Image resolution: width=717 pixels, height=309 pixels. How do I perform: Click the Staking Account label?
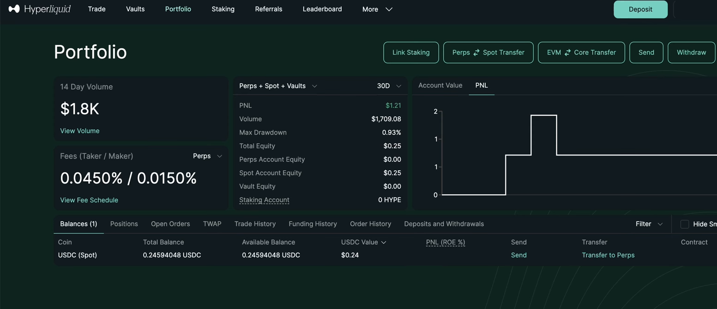tap(264, 200)
